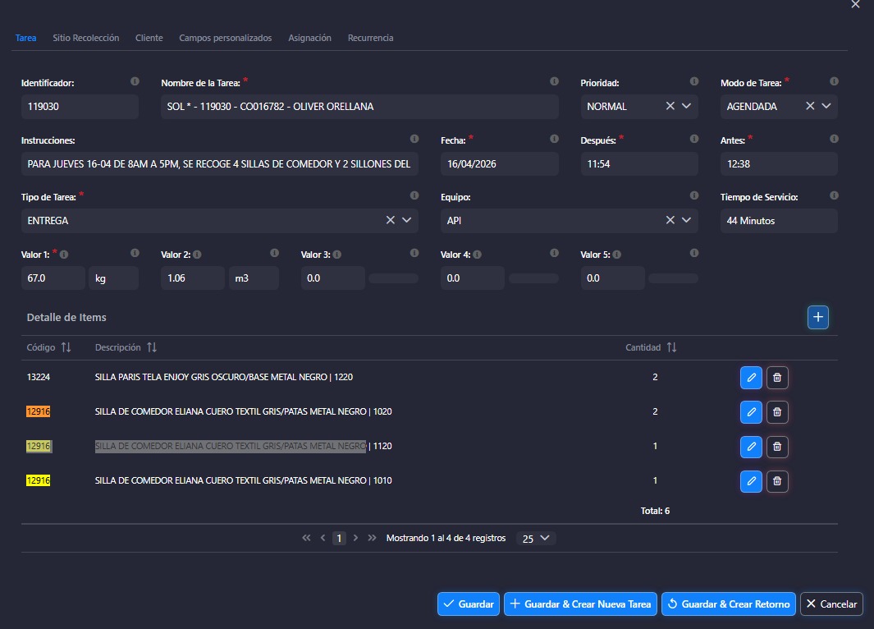This screenshot has width=874, height=629.
Task: Expand the Tipo de Tarea dropdown
Action: tap(406, 220)
